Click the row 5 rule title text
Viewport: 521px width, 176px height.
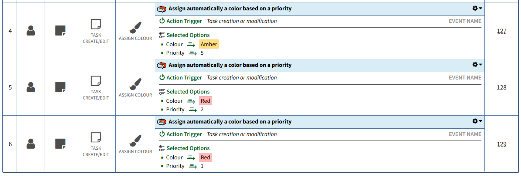230,65
